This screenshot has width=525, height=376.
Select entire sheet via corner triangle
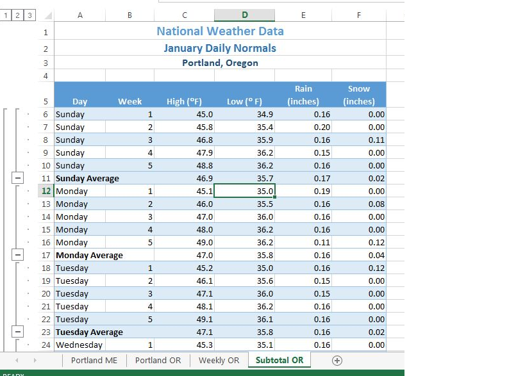point(49,15)
